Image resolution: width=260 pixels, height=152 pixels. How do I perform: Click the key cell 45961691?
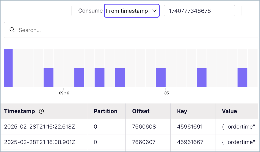click(190, 127)
